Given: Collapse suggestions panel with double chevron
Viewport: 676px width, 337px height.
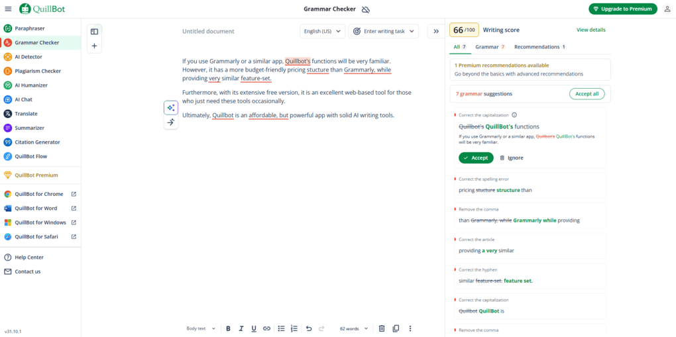Looking at the screenshot, I should tap(436, 31).
